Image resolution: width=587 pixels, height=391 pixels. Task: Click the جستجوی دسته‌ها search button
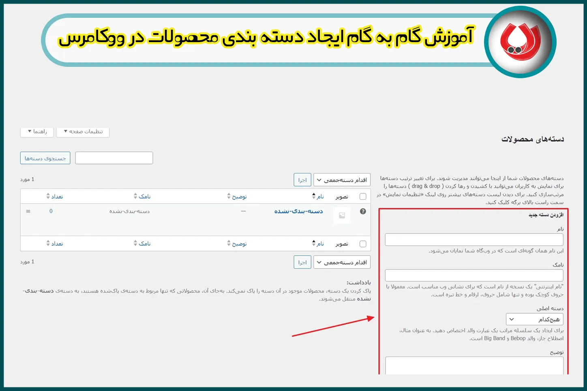[45, 158]
